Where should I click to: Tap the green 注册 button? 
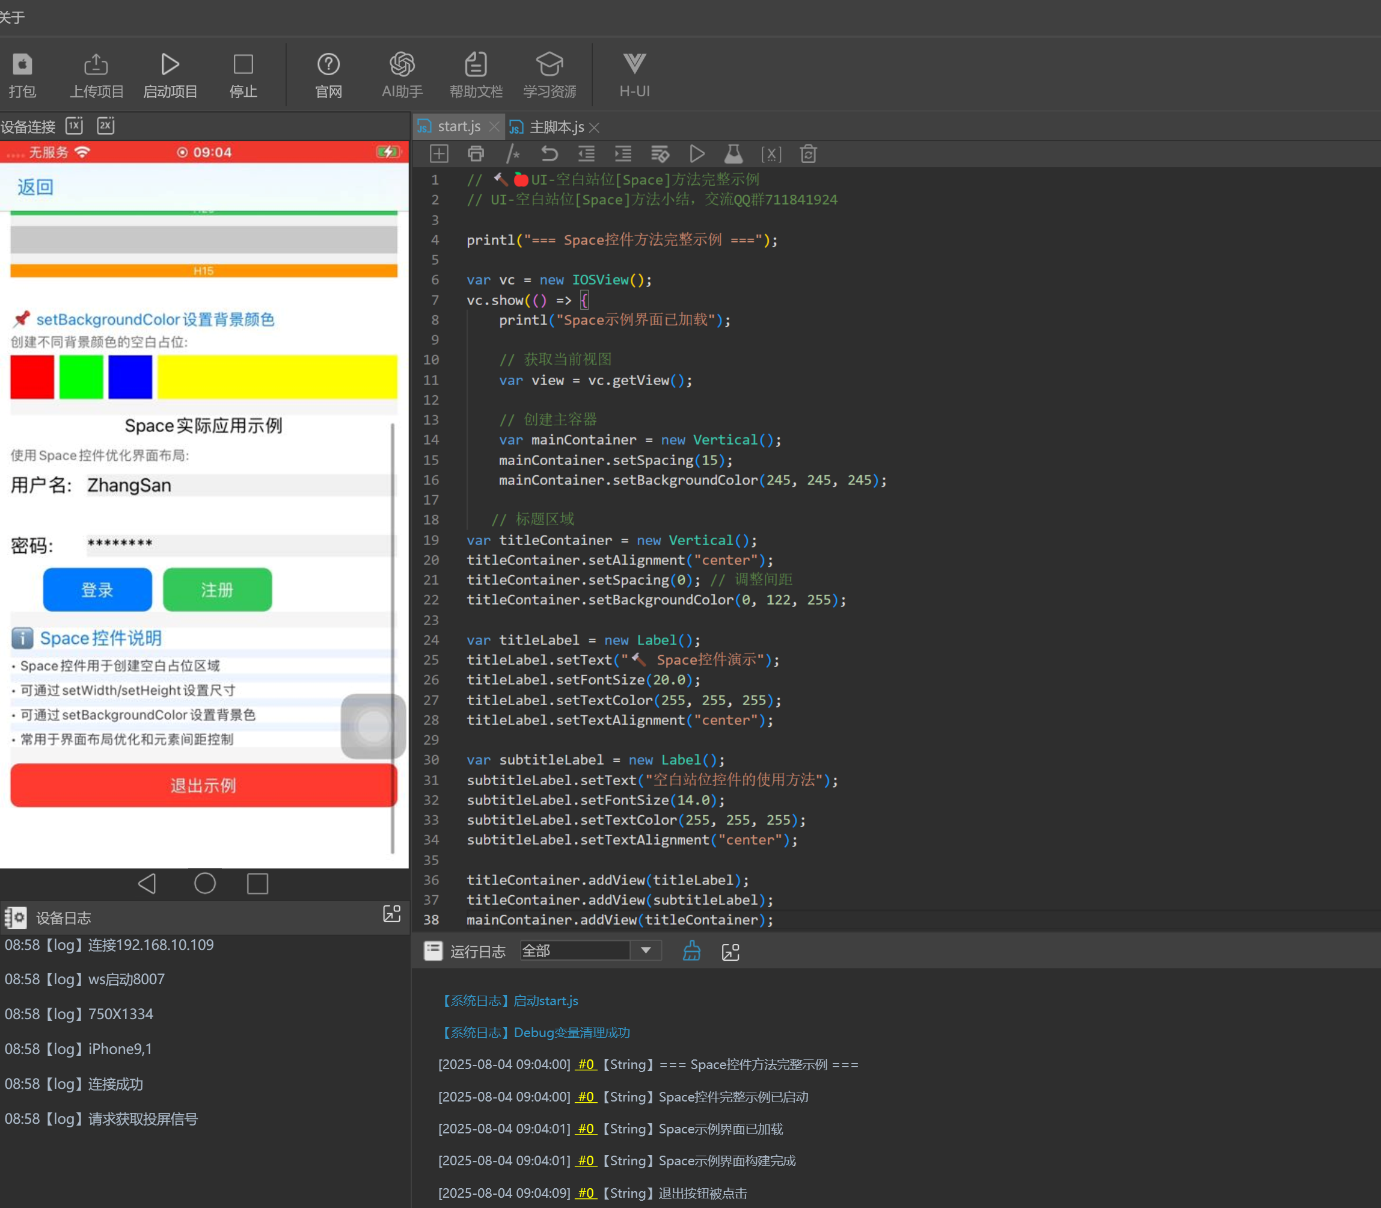(218, 590)
